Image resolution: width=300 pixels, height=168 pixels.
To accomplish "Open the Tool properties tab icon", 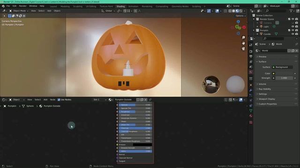I will coord(251,45).
